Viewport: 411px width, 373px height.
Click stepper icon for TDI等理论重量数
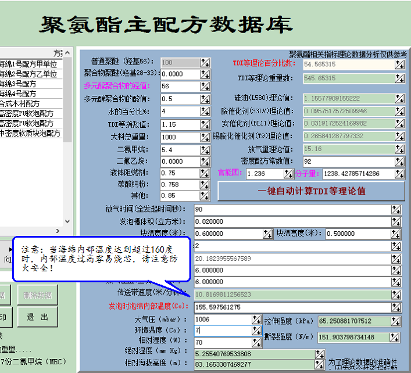(400, 78)
